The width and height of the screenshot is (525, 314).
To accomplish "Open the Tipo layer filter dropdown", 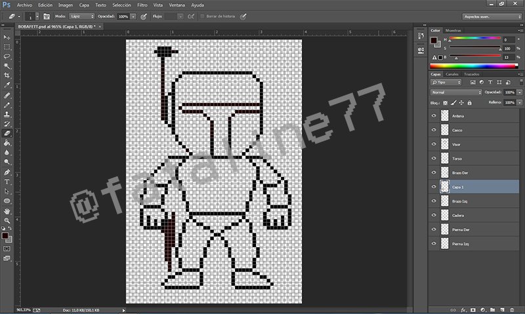I will coord(446,82).
